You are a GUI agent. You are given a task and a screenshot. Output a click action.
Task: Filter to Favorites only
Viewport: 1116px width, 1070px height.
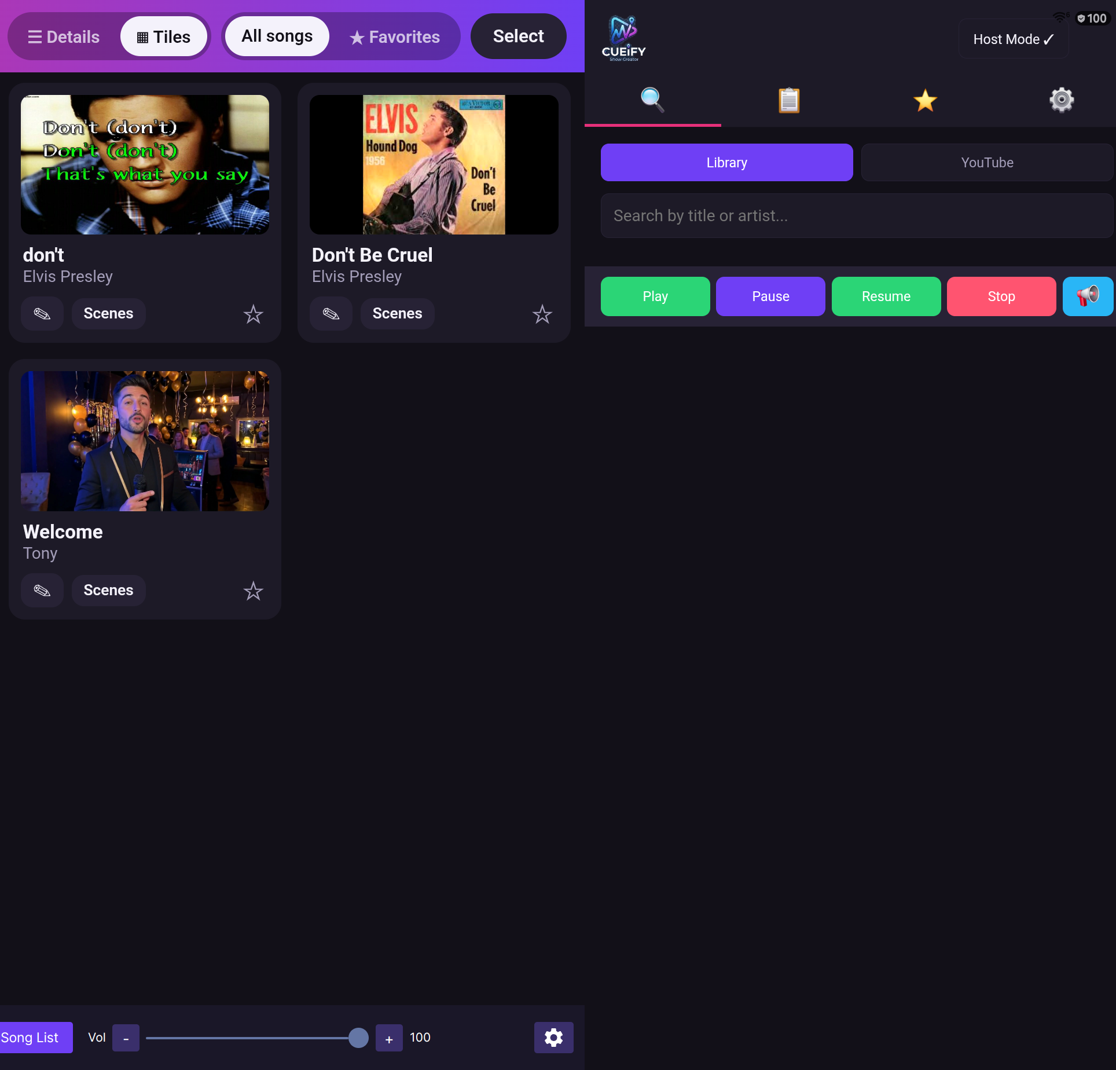coord(395,36)
